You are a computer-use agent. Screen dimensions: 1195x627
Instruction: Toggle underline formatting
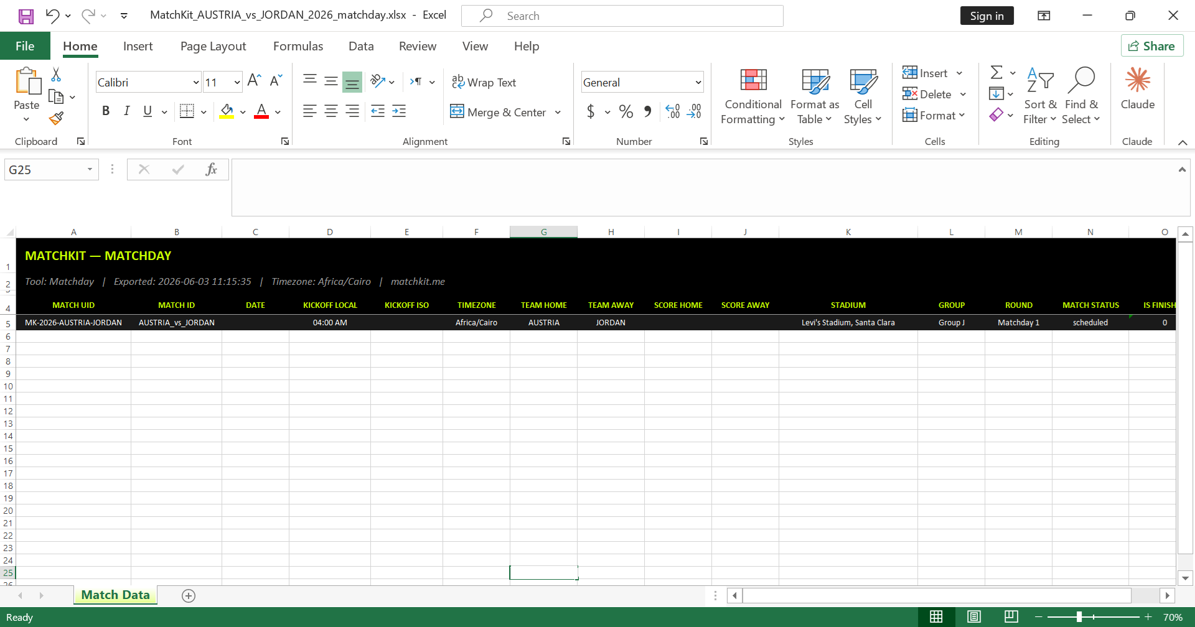[x=148, y=111]
